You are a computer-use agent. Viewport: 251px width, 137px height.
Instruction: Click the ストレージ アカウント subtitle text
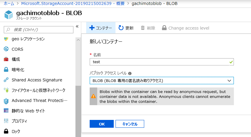29,18
